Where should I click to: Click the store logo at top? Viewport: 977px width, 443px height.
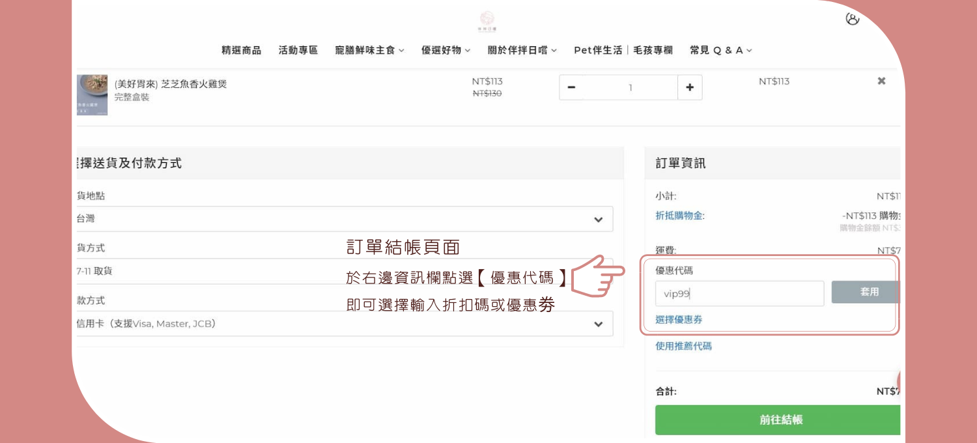(487, 21)
